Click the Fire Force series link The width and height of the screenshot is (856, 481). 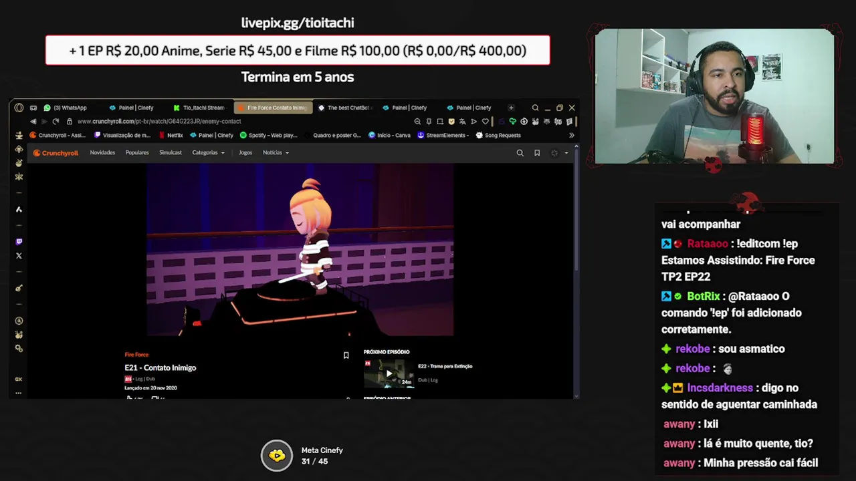pos(136,355)
